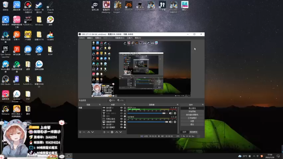The image size is (283, 159).
Task: Move scene up in the Scenes panel
Action: (89, 132)
